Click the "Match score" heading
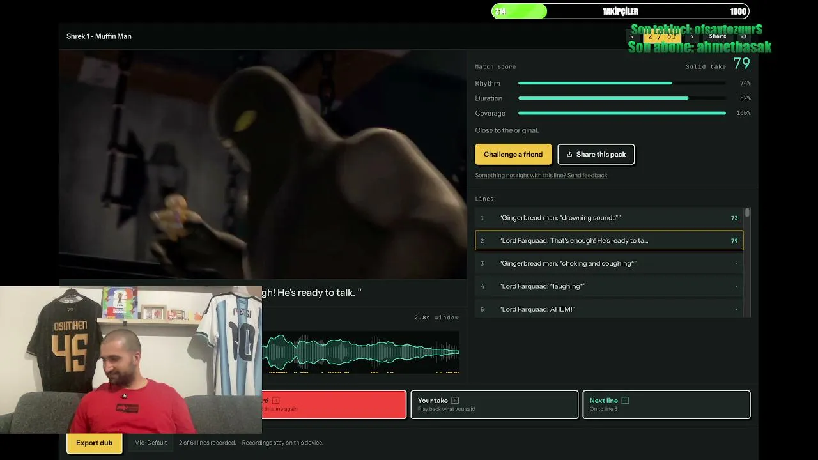Viewport: 818px width, 460px height. point(495,66)
